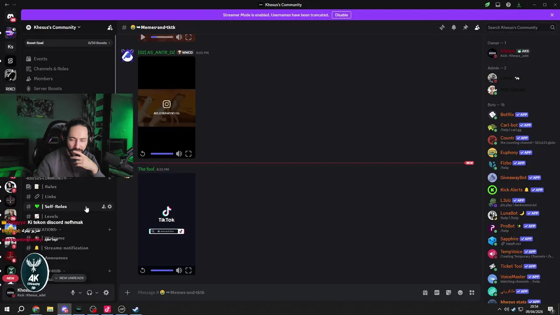
Task: Play the topmost video
Action: 143,37
